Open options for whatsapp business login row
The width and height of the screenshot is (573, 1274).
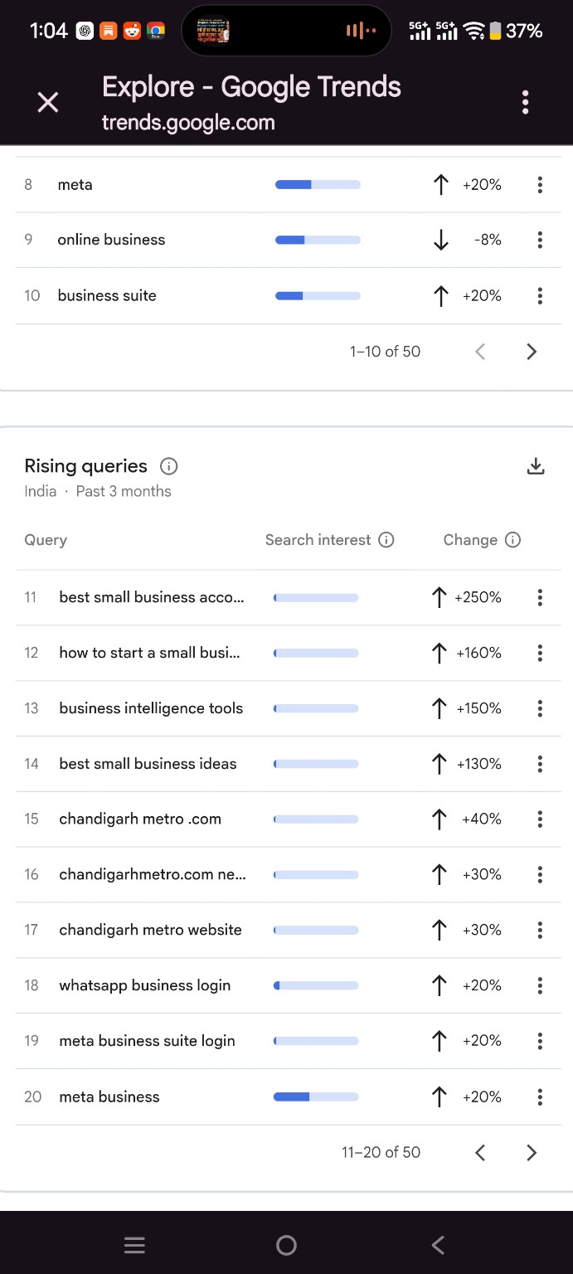(540, 985)
